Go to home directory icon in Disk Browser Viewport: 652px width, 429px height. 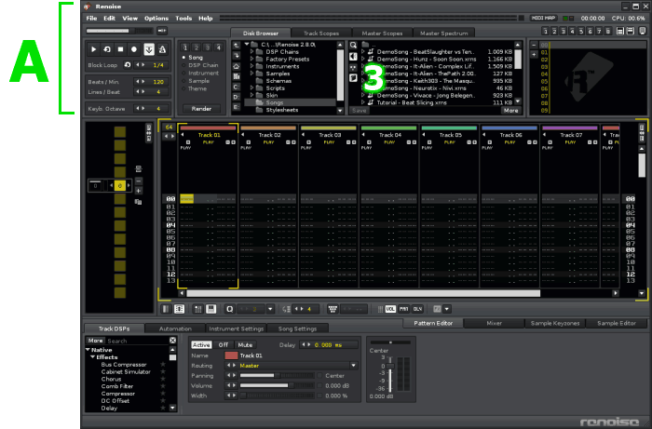click(x=237, y=66)
